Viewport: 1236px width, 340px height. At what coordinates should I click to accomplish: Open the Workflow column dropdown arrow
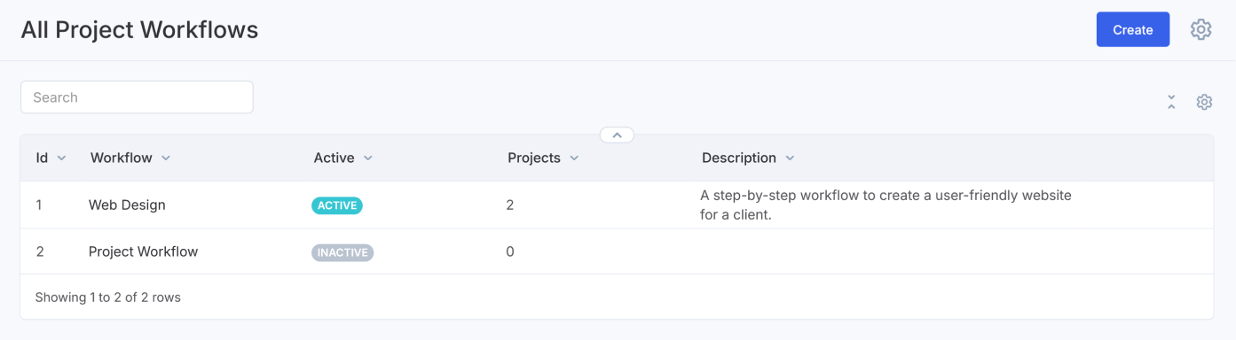pos(165,158)
